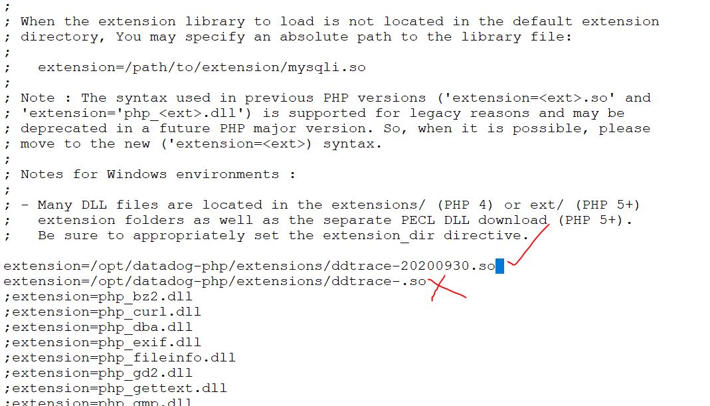Click the ;extension=php_fileinfo.dll line
The height and width of the screenshot is (406, 710).
coord(120,358)
